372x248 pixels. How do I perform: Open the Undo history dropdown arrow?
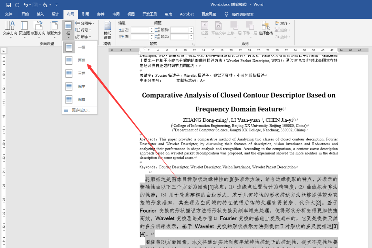30,5
